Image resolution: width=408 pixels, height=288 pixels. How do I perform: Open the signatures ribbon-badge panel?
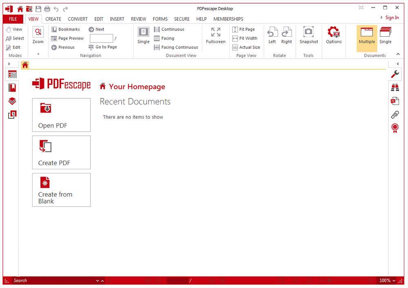pos(395,128)
